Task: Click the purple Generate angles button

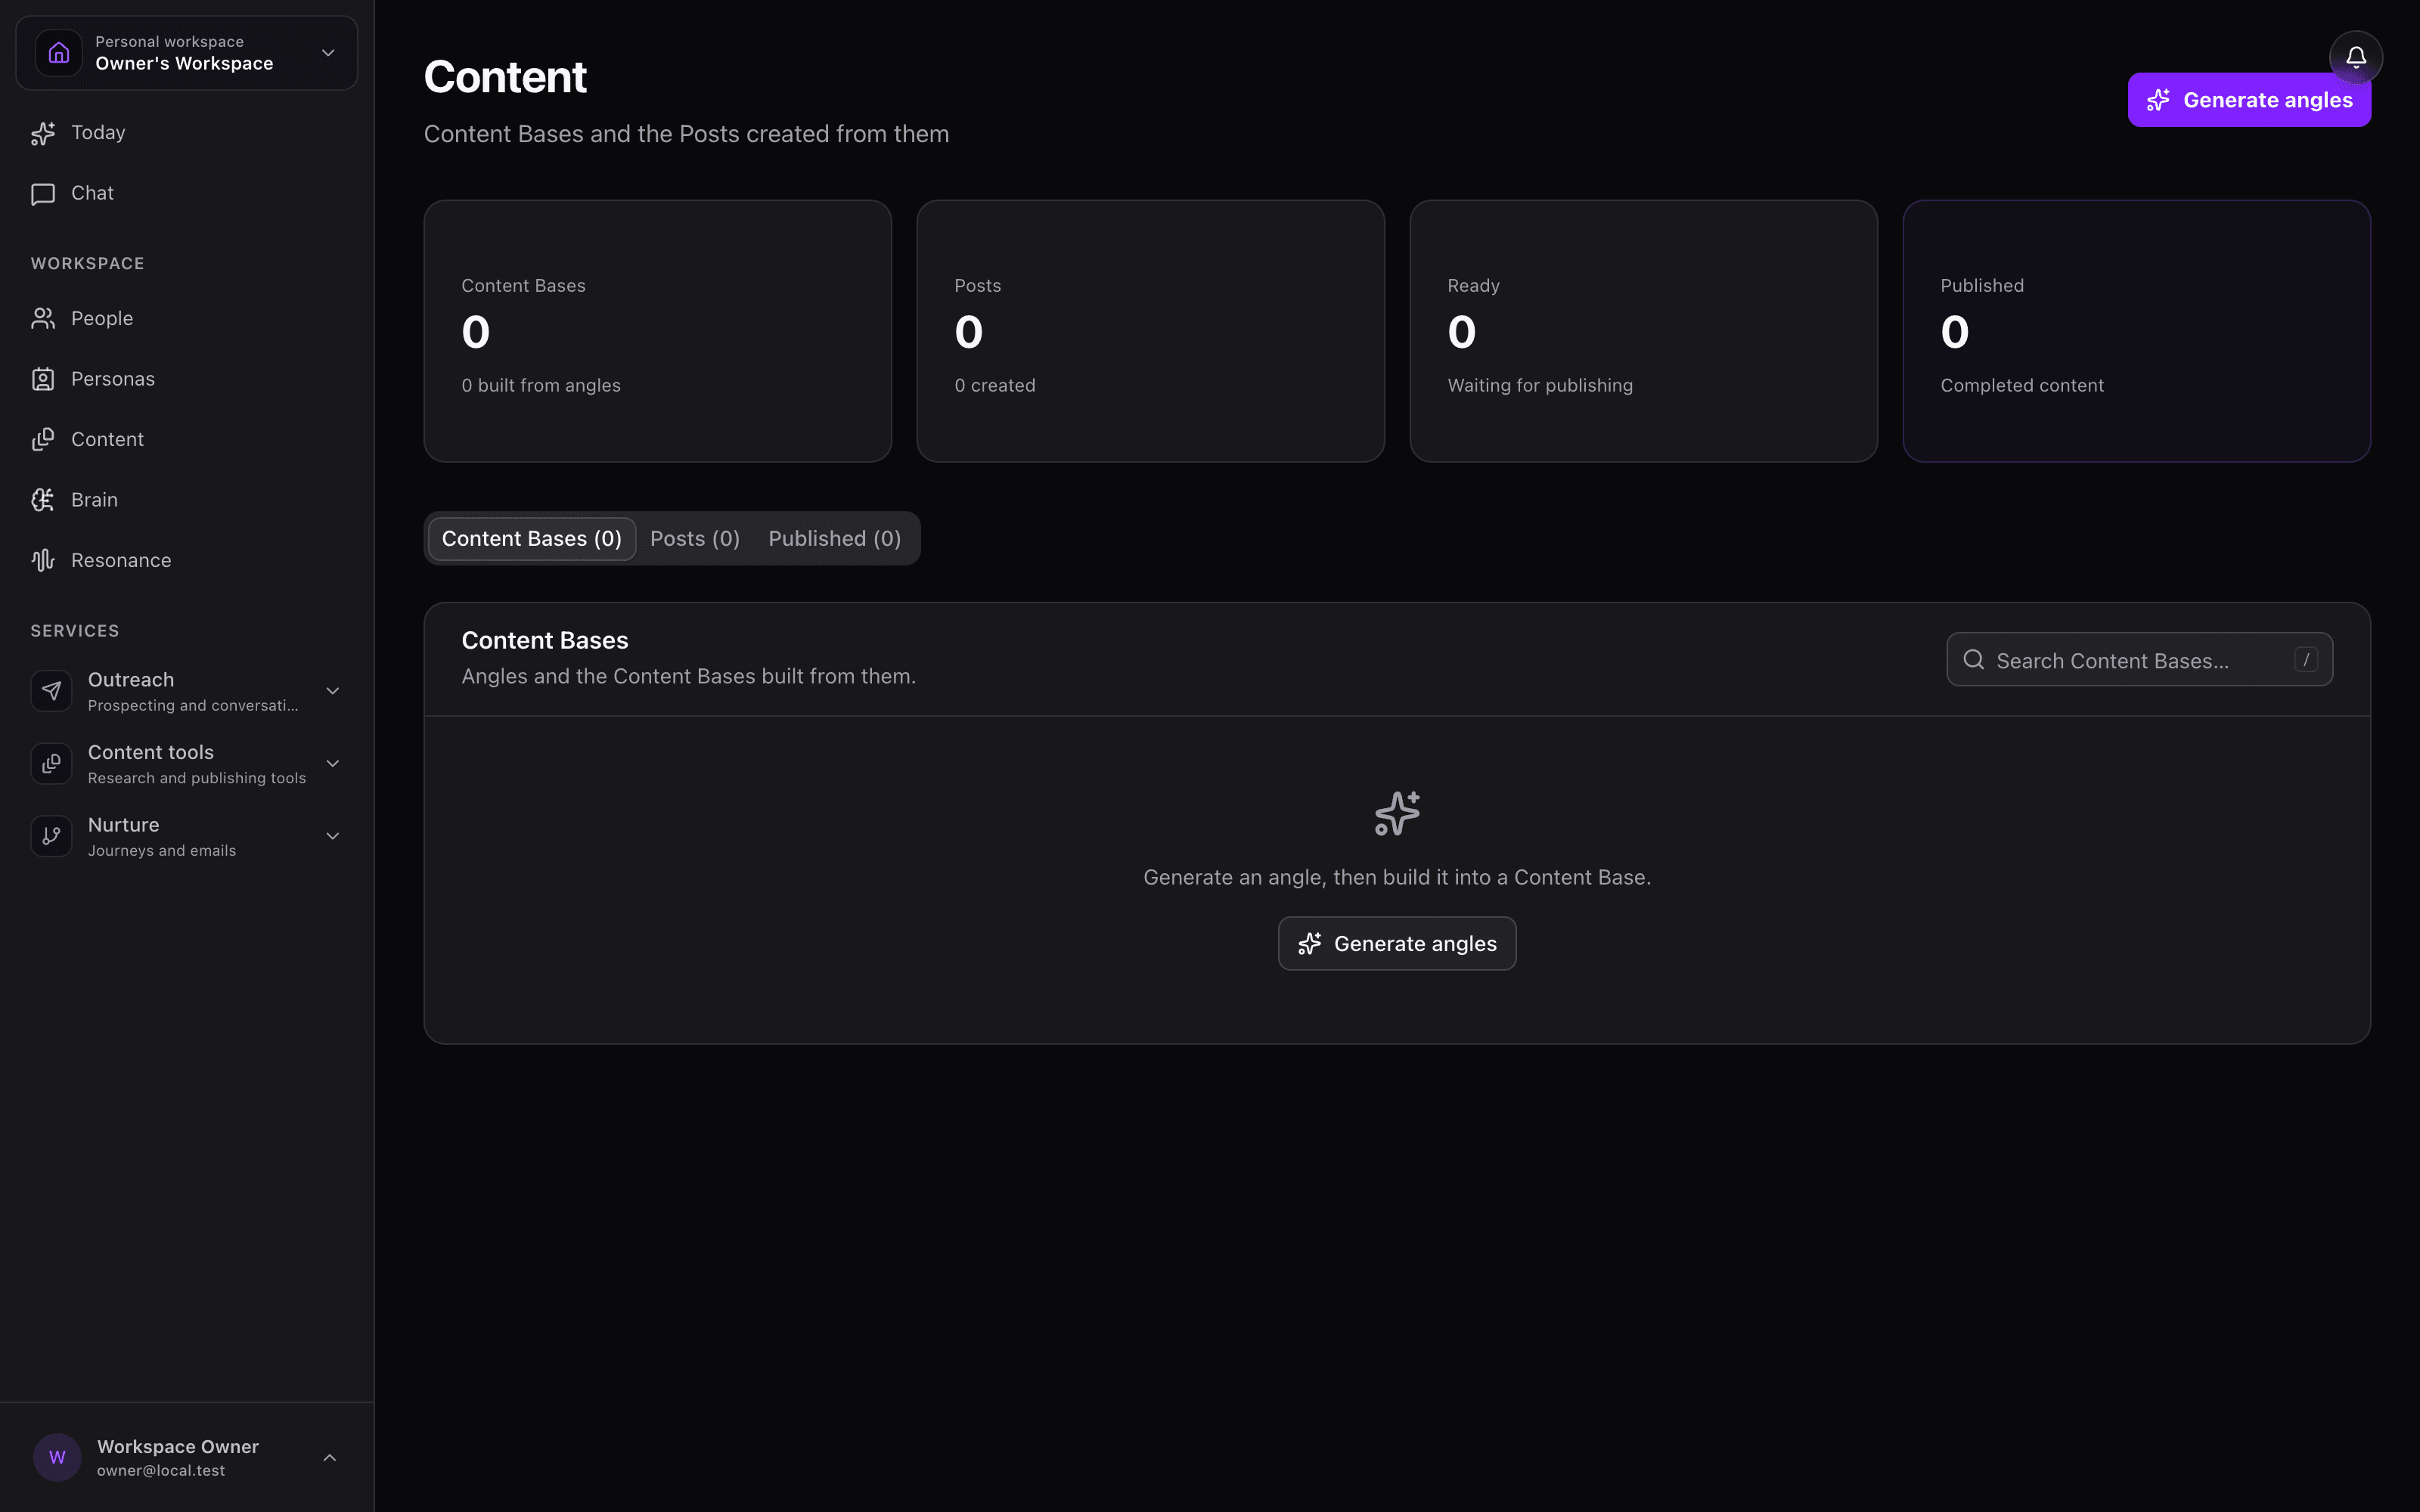Action: coord(2249,100)
